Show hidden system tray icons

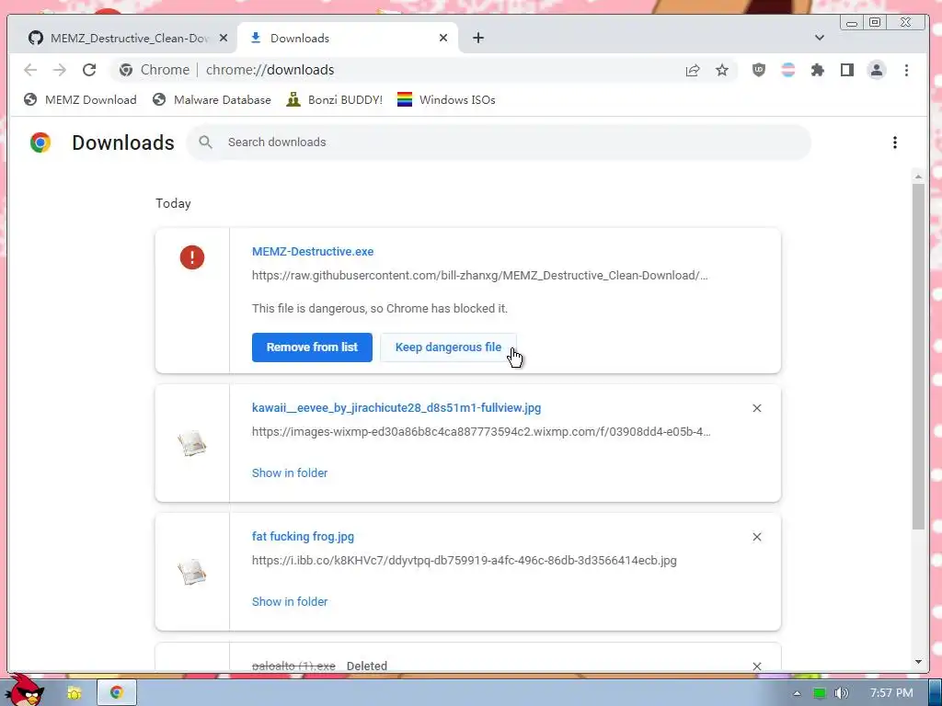797,693
